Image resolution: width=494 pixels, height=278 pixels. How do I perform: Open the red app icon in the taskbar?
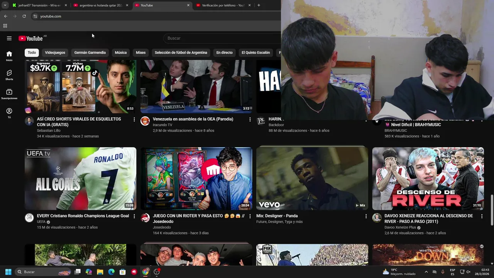click(134, 272)
